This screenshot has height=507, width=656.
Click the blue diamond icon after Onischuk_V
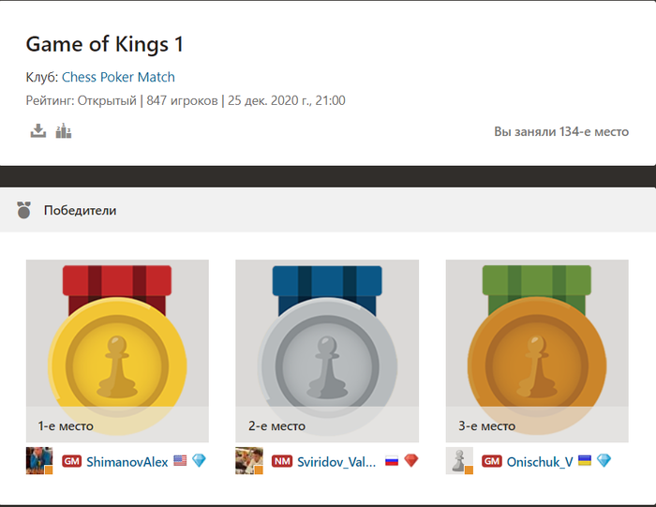click(604, 460)
